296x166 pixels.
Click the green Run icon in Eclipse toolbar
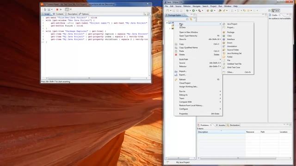[193, 11]
